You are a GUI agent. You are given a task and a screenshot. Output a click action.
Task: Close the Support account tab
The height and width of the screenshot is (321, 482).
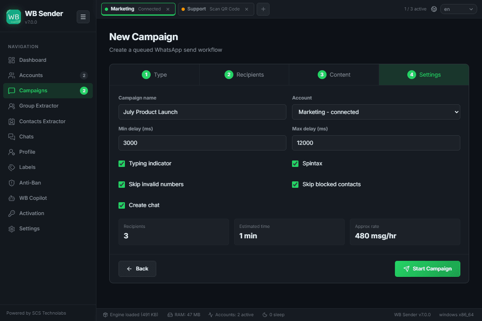pyautogui.click(x=247, y=9)
